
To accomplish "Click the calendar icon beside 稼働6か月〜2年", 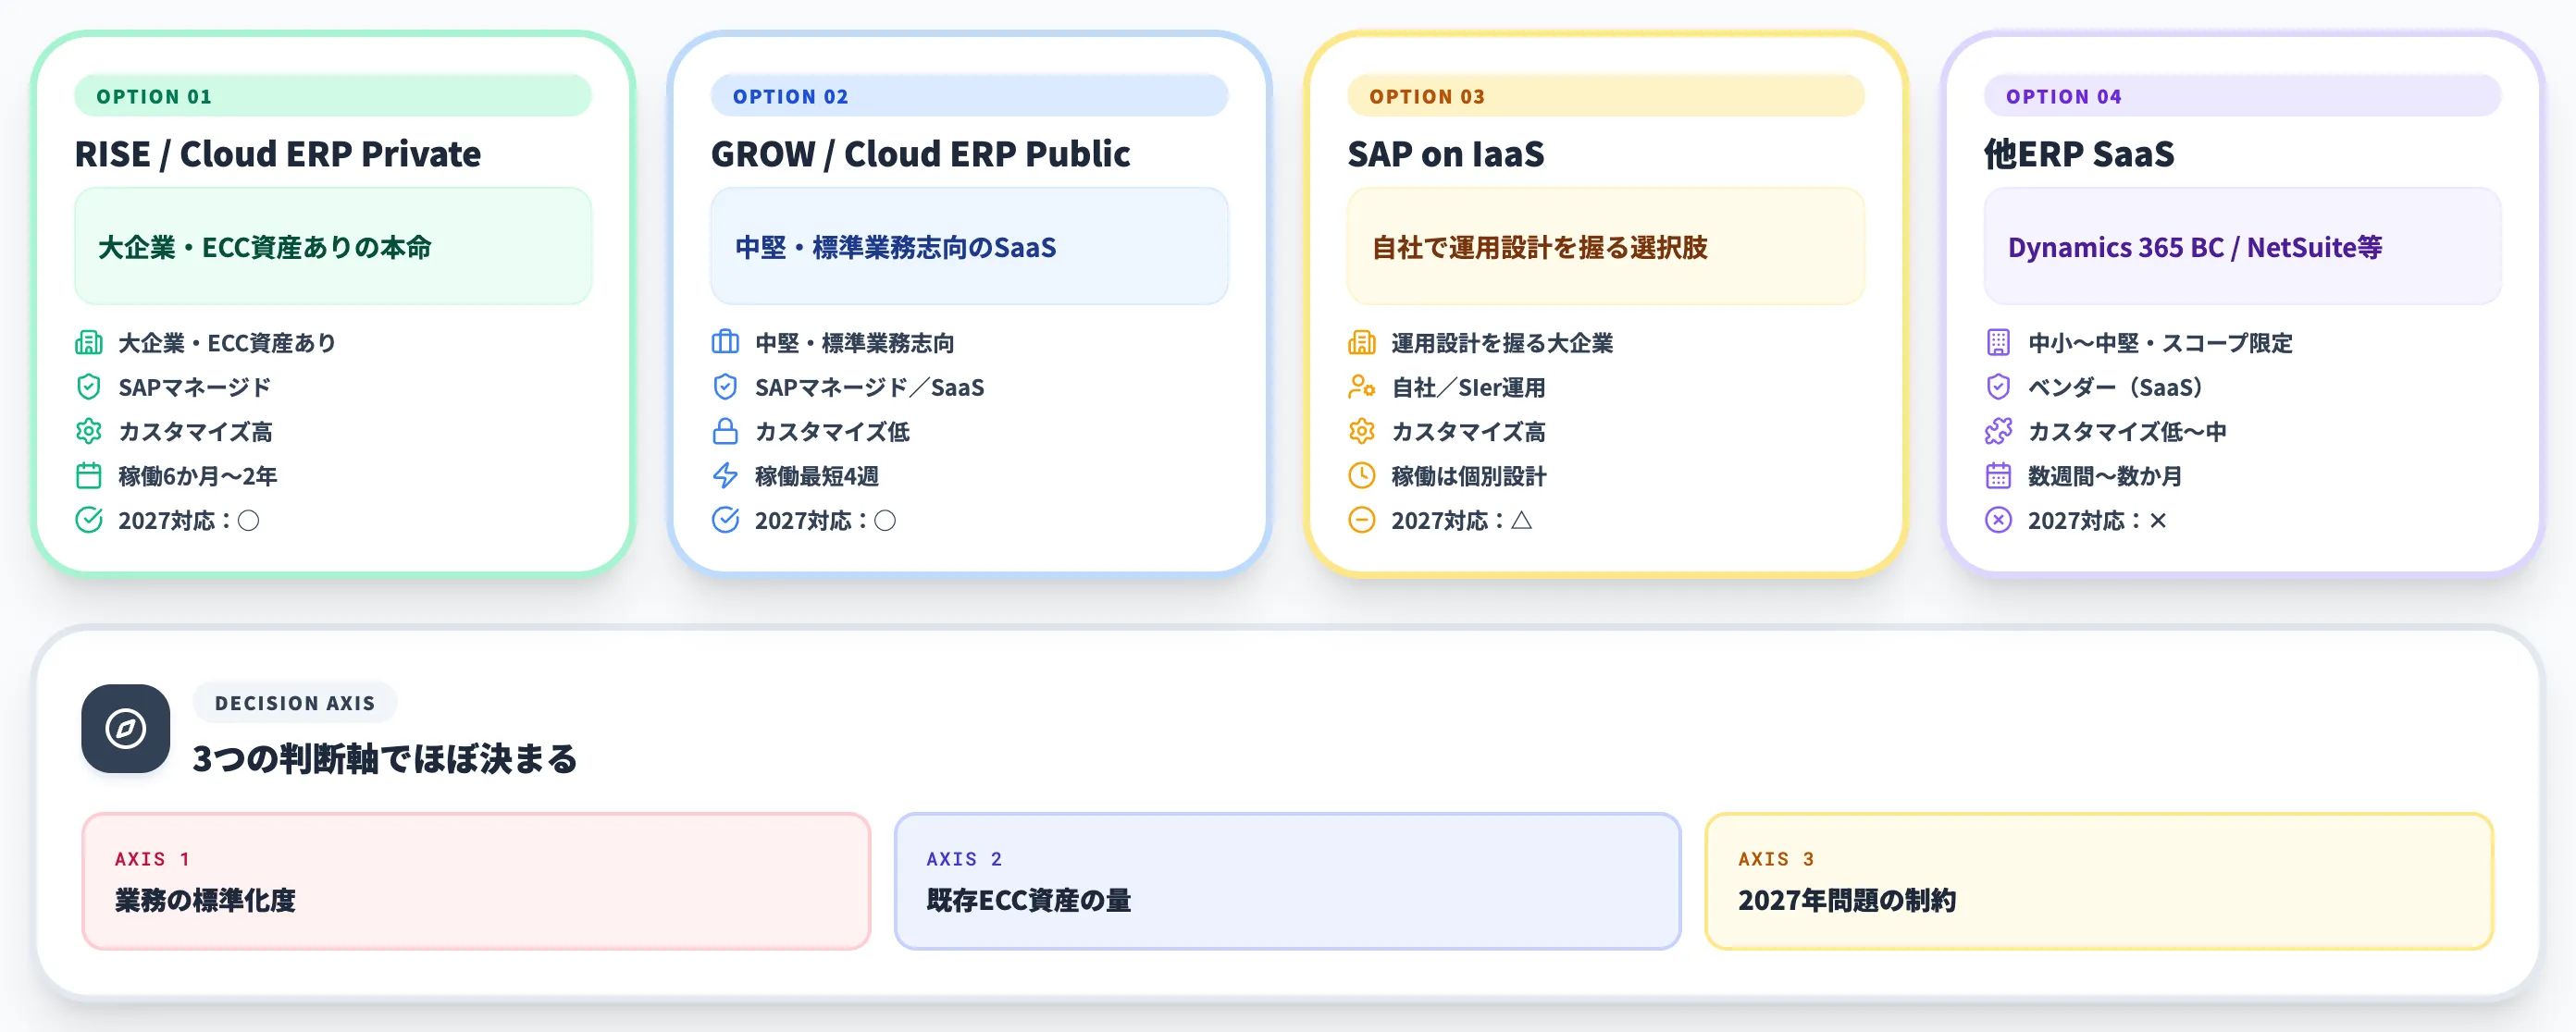I will [x=89, y=475].
